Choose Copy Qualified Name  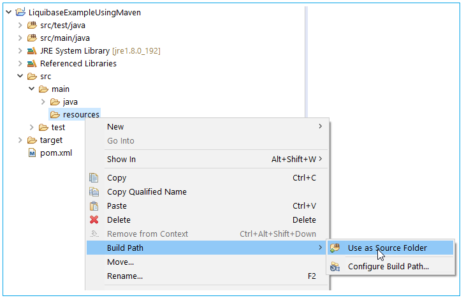pyautogui.click(x=207, y=191)
